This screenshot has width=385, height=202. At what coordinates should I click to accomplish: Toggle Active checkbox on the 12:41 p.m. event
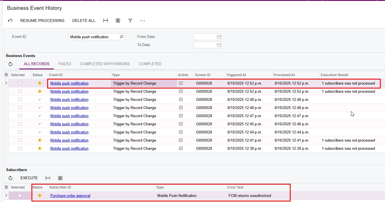(x=181, y=140)
